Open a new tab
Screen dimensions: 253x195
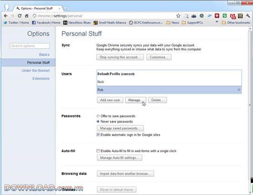[x=67, y=9]
